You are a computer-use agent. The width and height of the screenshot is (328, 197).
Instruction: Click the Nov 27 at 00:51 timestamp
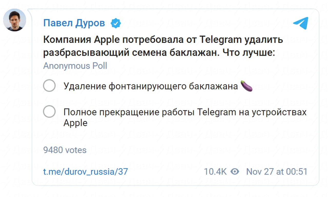pos(276,172)
